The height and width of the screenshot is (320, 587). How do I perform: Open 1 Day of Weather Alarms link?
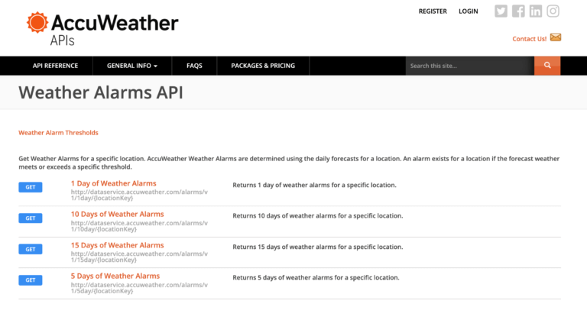(x=113, y=183)
